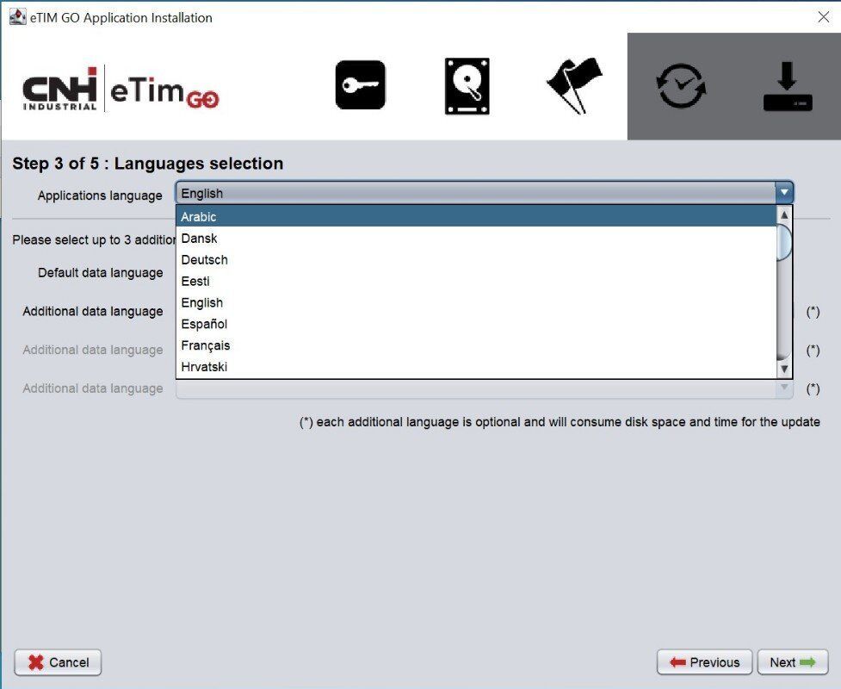Click the Cancel button

(x=58, y=662)
